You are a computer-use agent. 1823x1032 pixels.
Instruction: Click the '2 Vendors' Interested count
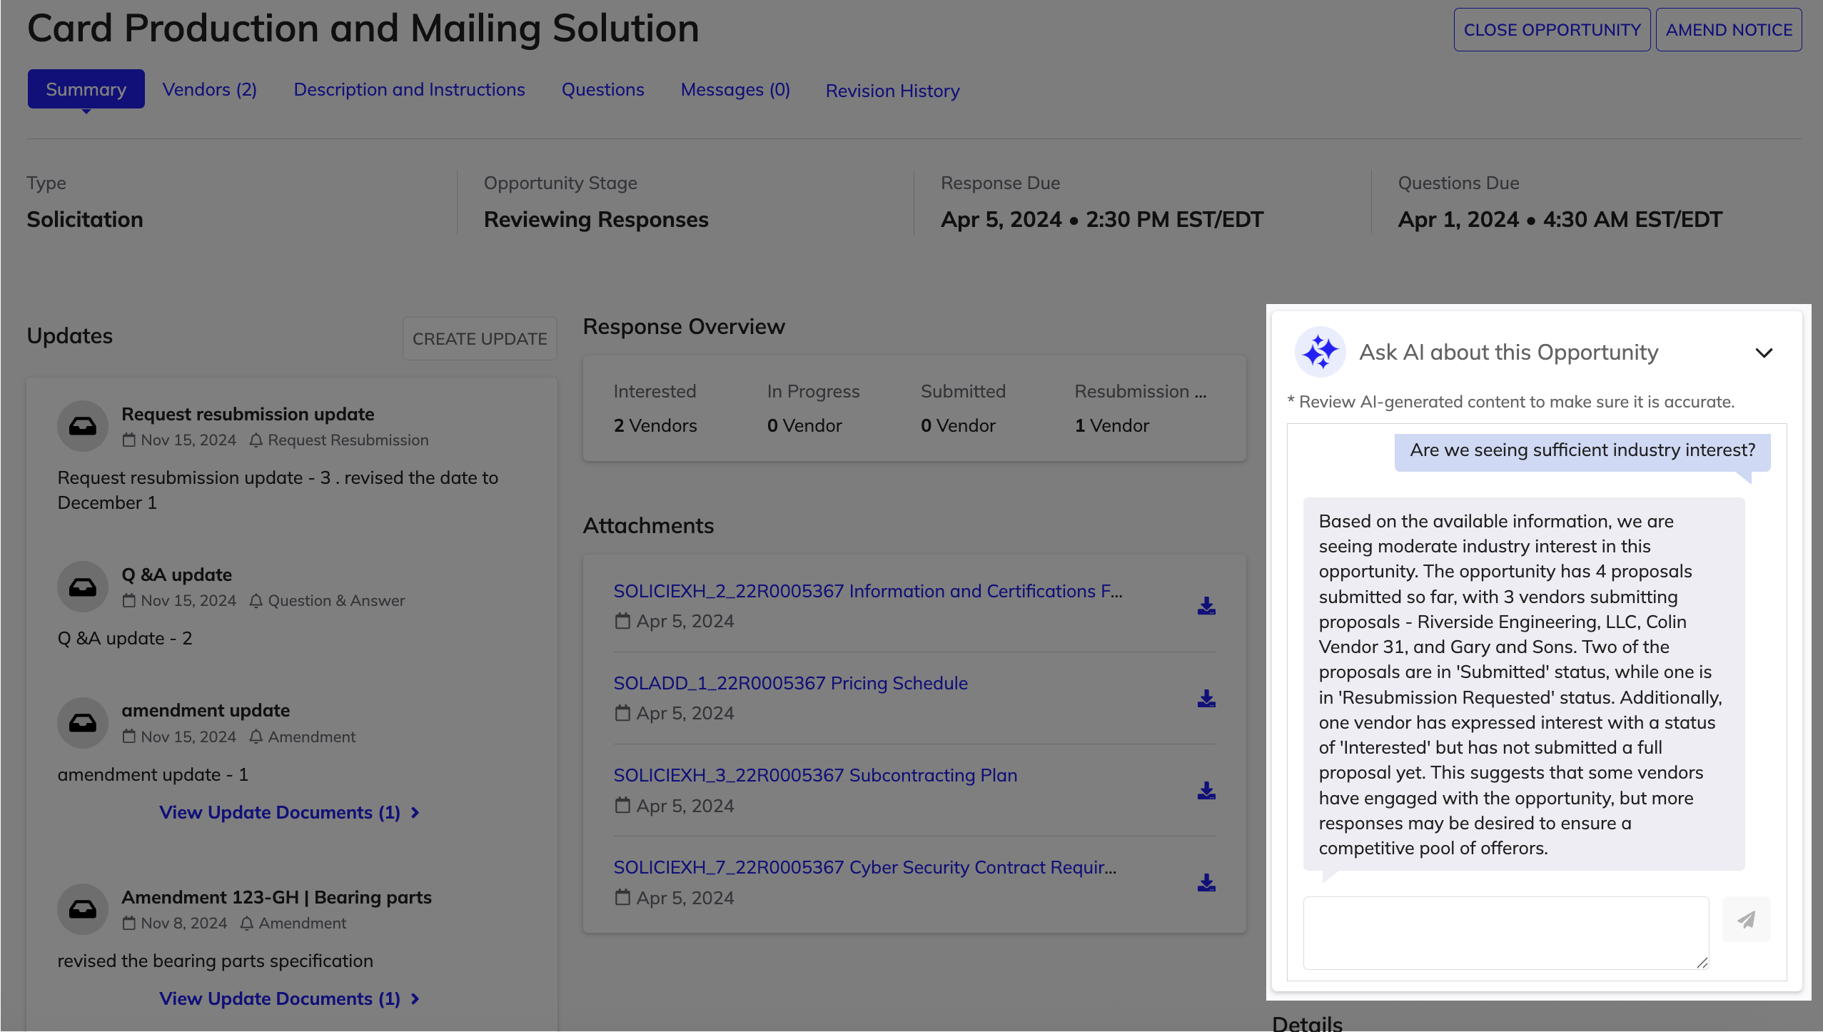tap(655, 425)
